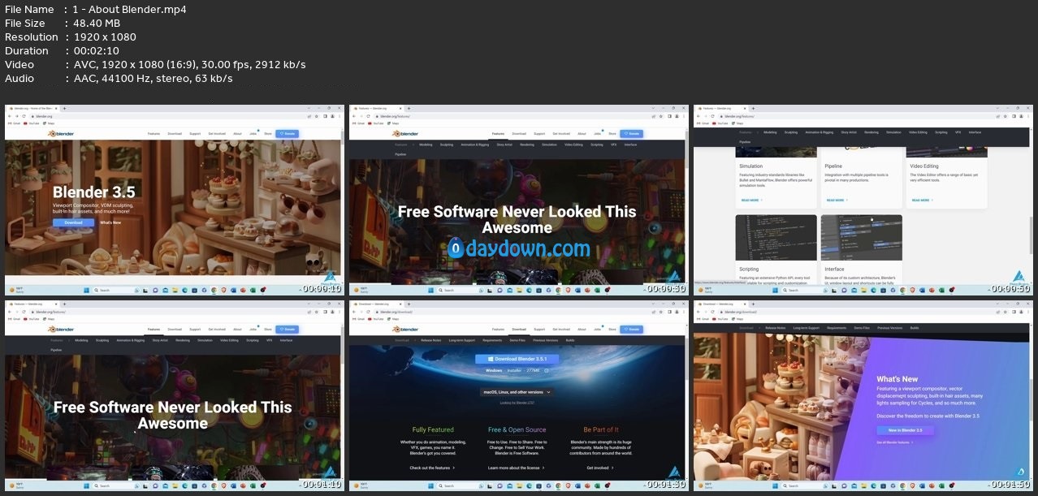Image resolution: width=1038 pixels, height=496 pixels.
Task: In the 00:01:30 frame, click the Get involved link
Action: coord(602,468)
